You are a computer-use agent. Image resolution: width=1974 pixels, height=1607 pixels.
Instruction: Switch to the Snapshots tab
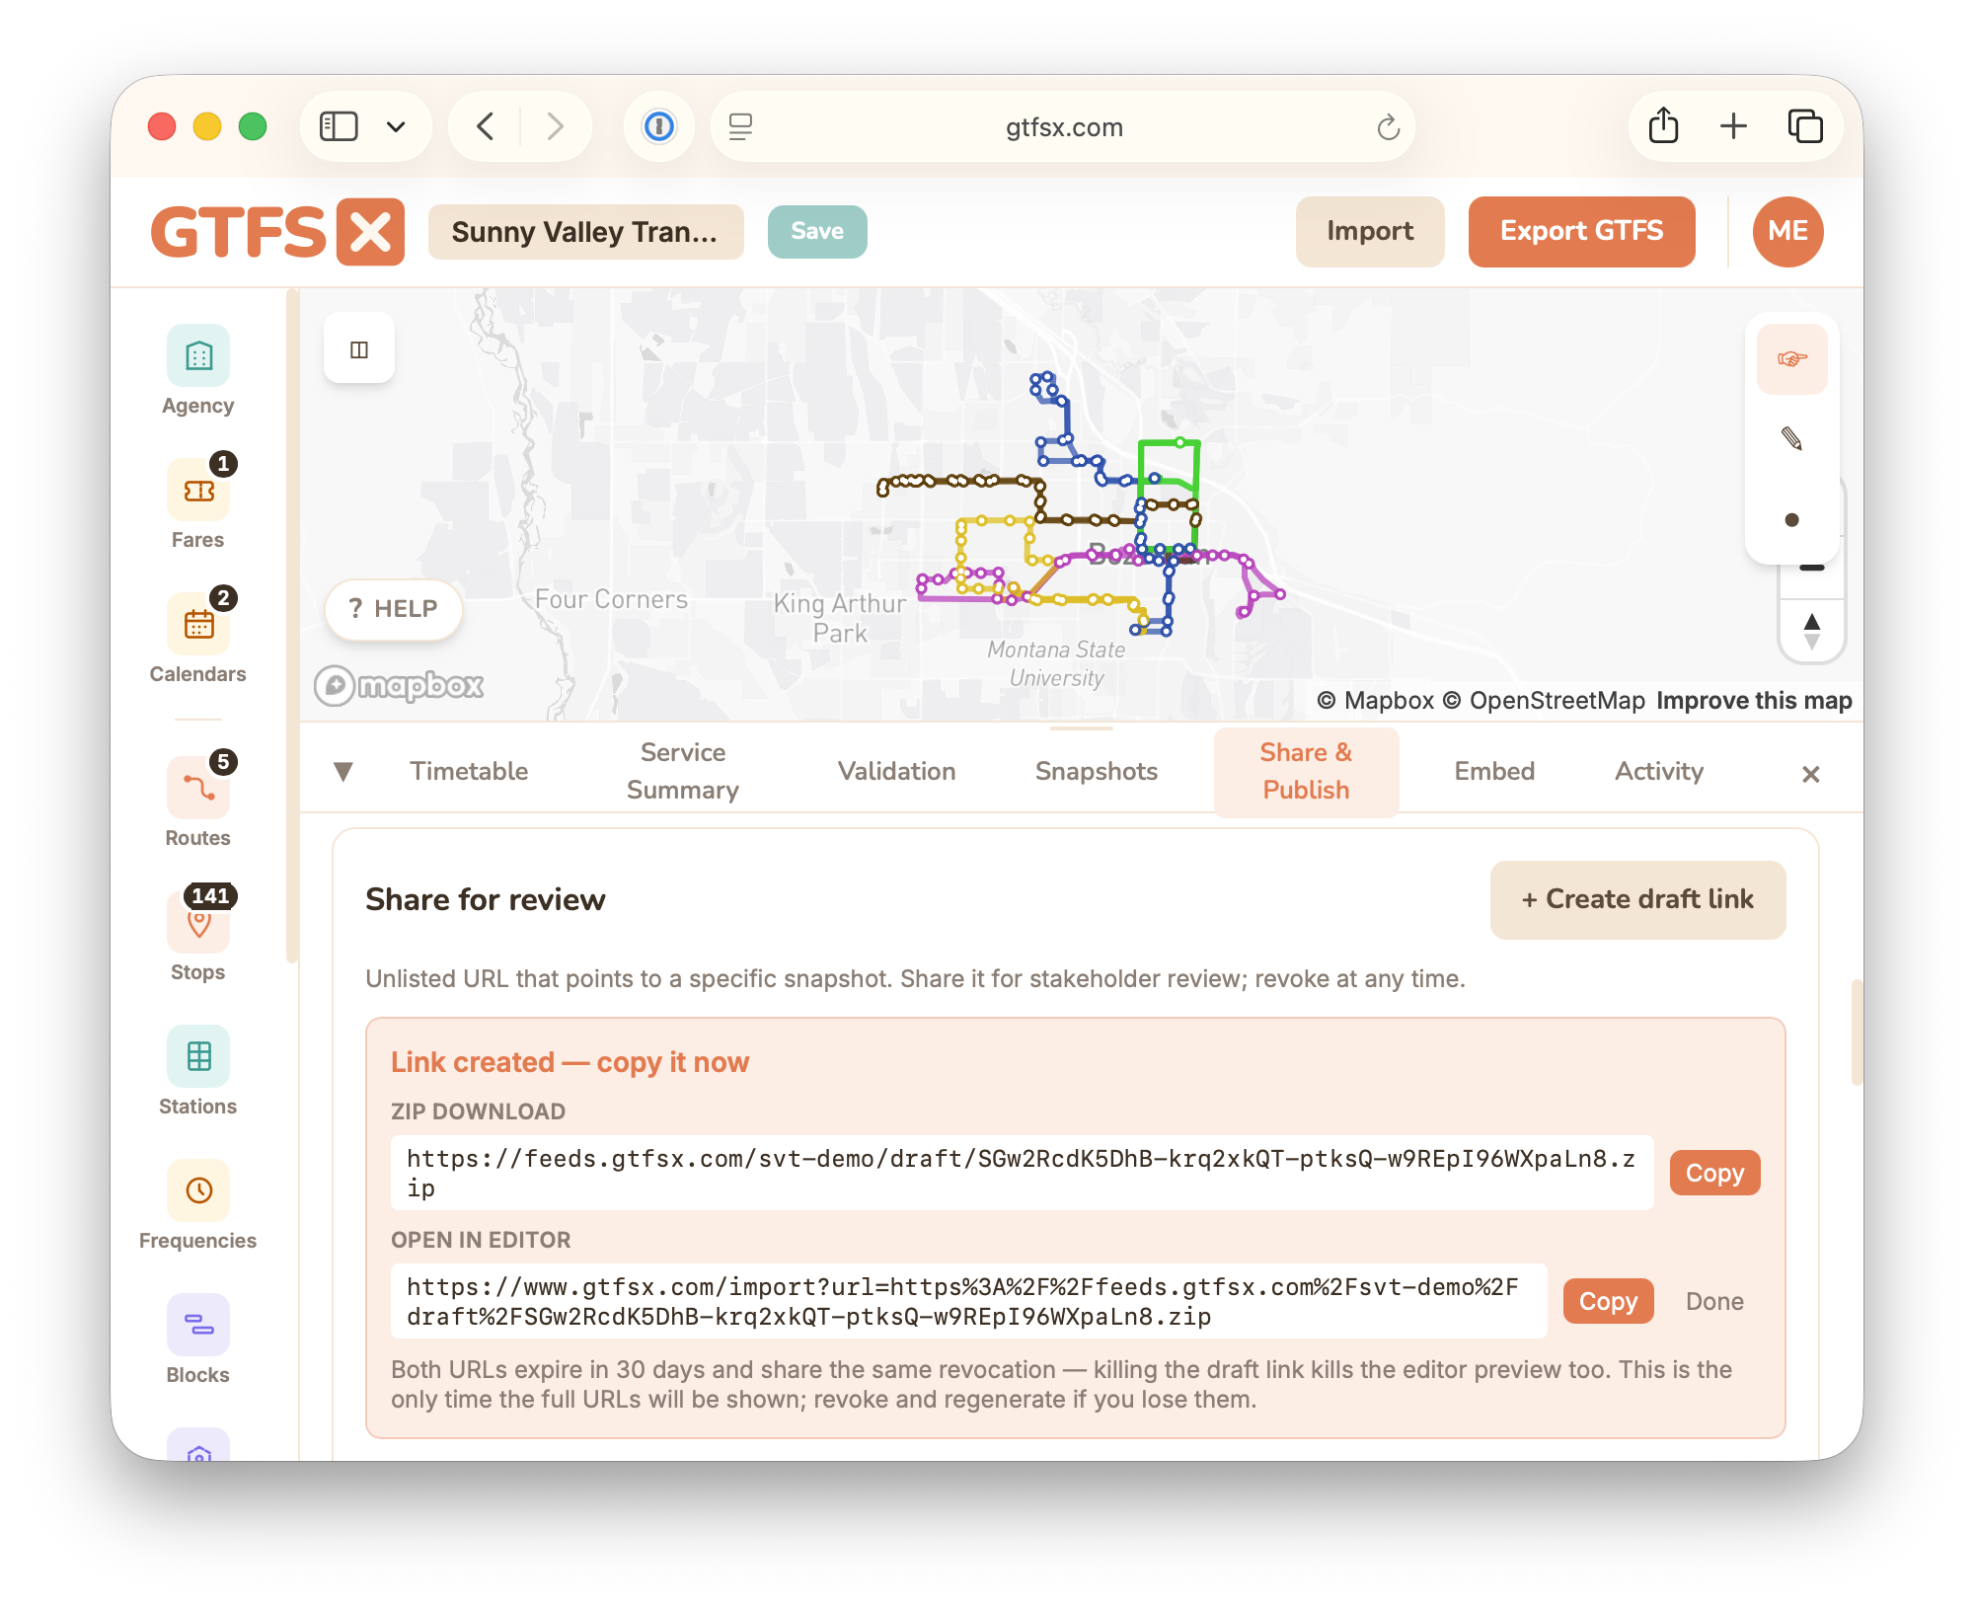(x=1096, y=772)
